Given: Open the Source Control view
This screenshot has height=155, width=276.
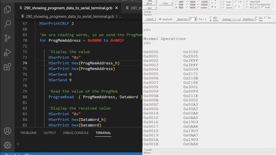Looking at the screenshot, I should [7, 38].
